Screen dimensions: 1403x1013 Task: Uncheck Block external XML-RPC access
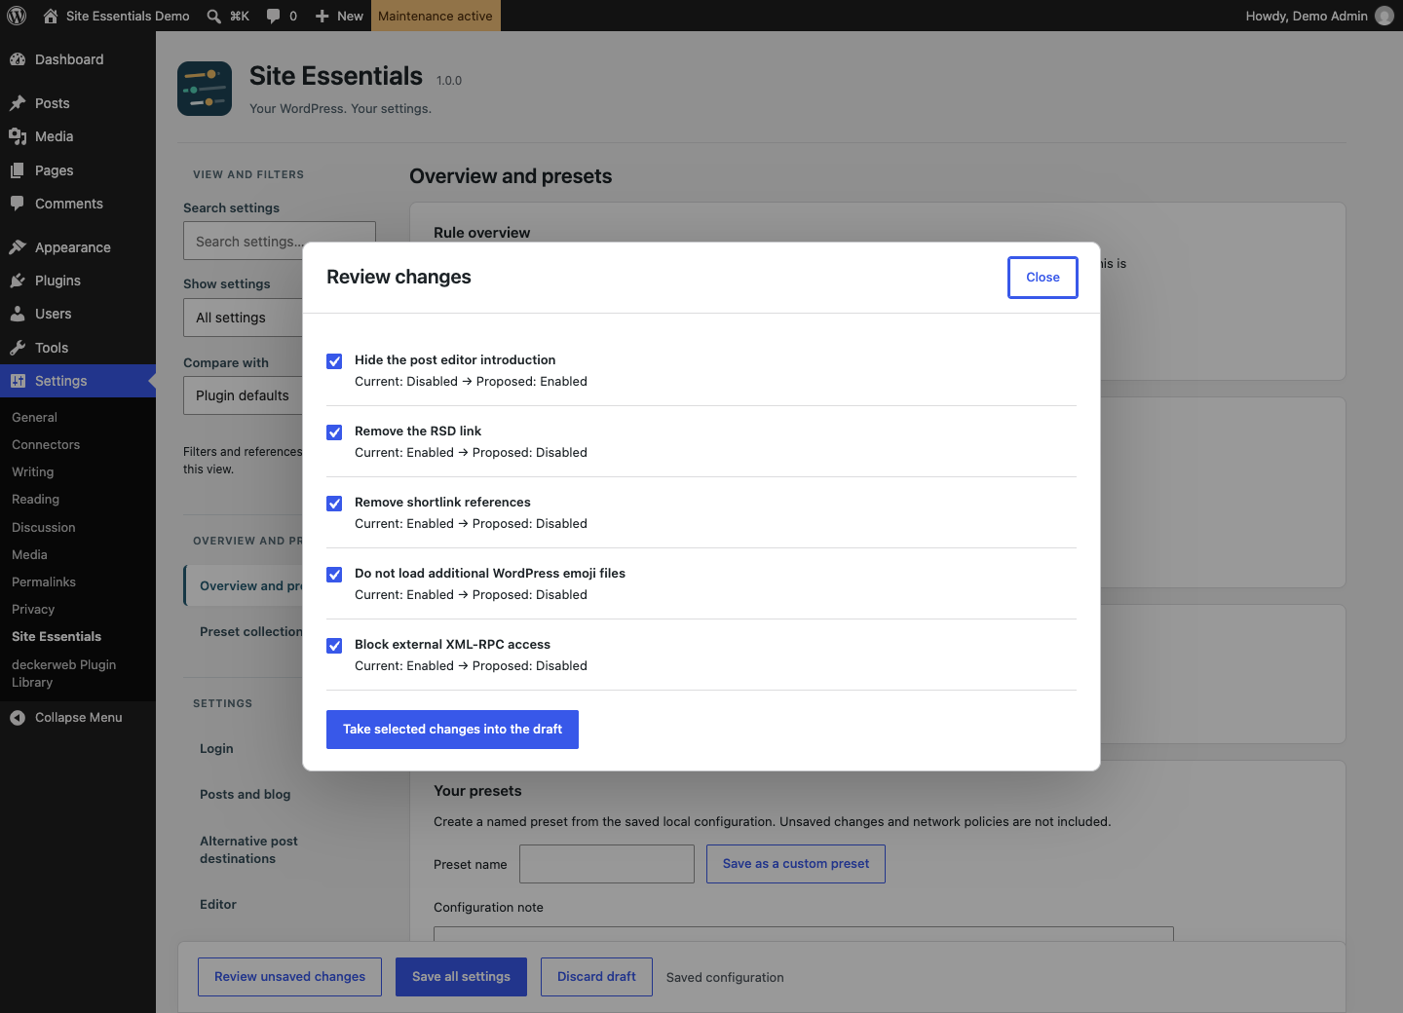point(334,646)
